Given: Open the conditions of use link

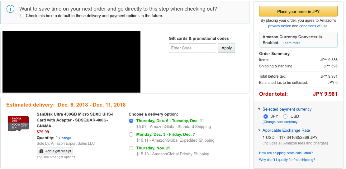Looking at the screenshot, I should pyautogui.click(x=313, y=26).
